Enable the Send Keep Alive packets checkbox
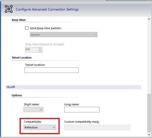This screenshot has width=152, height=138. point(27,28)
